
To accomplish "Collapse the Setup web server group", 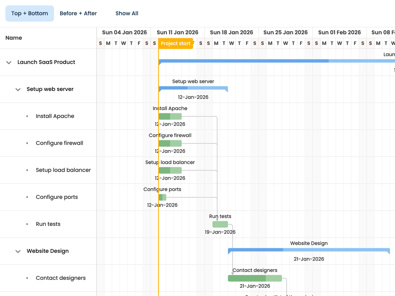I will [18, 89].
